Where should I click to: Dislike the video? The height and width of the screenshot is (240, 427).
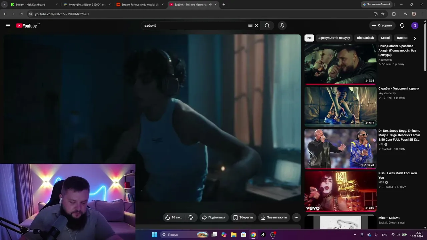tap(191, 217)
